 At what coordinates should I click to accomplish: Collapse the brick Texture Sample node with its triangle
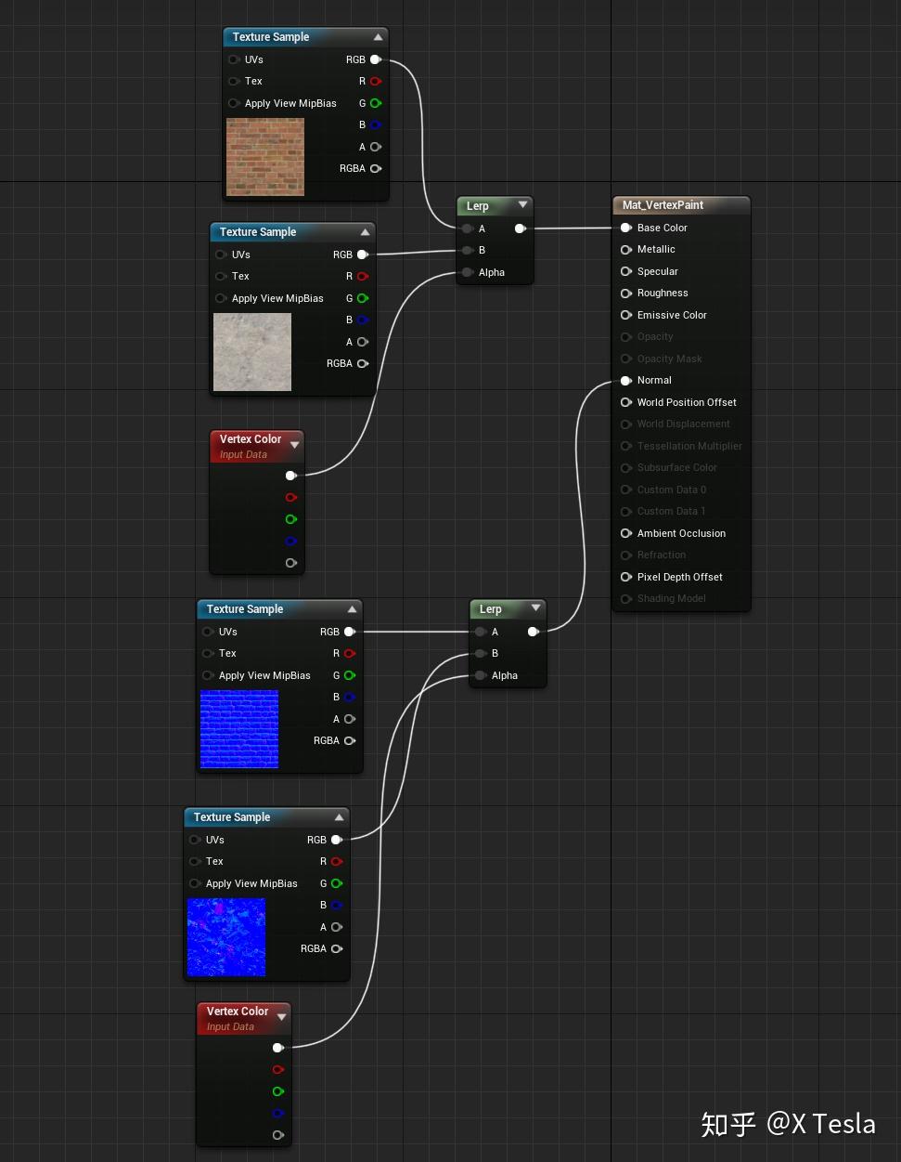[x=378, y=36]
